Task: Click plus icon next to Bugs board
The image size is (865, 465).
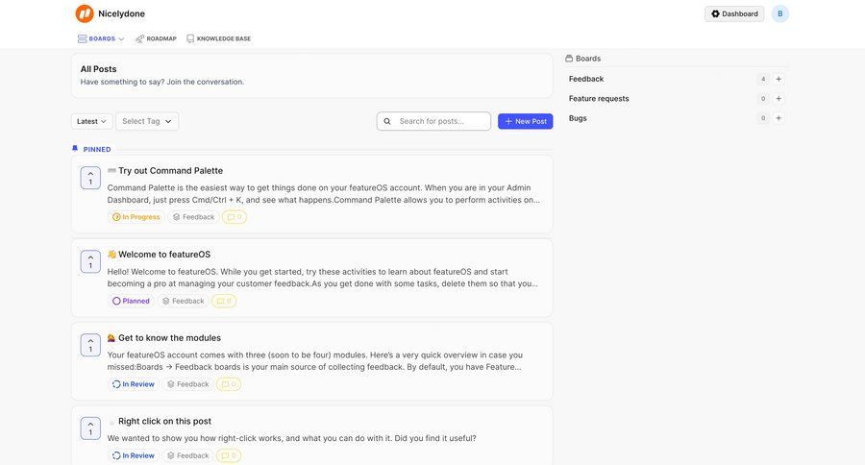Action: [778, 118]
